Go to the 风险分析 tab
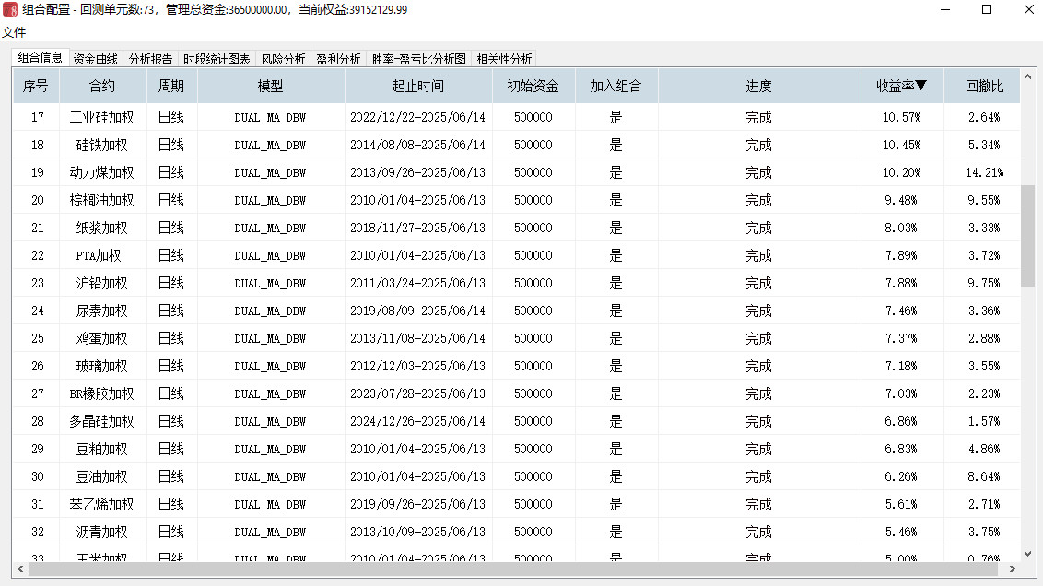 (283, 59)
